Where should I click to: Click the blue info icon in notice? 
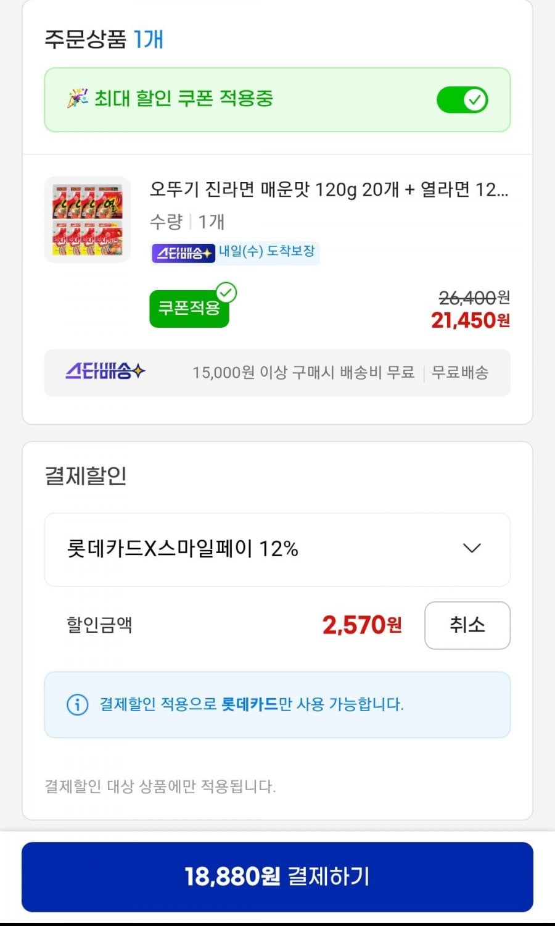pos(77,704)
